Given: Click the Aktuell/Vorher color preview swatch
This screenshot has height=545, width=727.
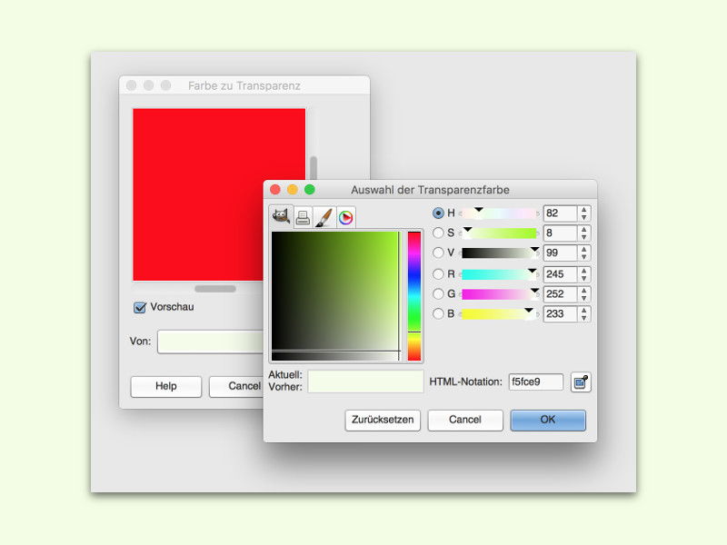Looking at the screenshot, I should 365,381.
